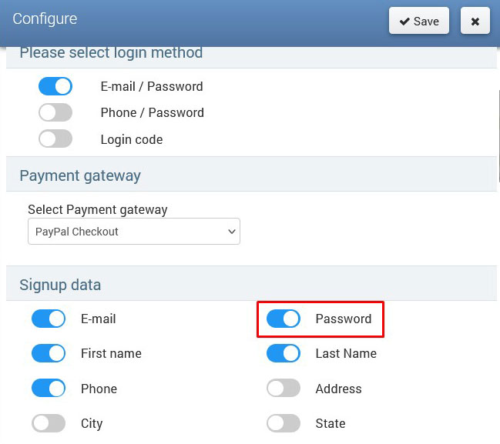
Task: Click the Payment gateway section header
Action: click(80, 175)
